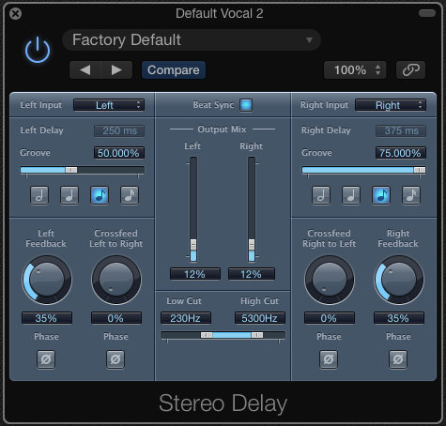The width and height of the screenshot is (446, 426).
Task: Click the Low Cut 230Hz value field
Action: click(x=186, y=318)
